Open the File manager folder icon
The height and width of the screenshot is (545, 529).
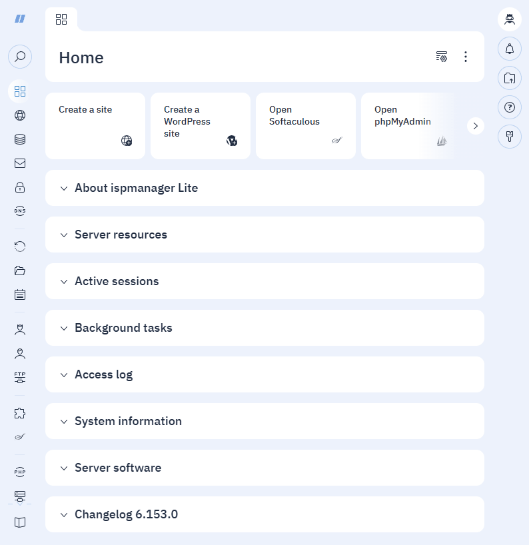click(20, 271)
